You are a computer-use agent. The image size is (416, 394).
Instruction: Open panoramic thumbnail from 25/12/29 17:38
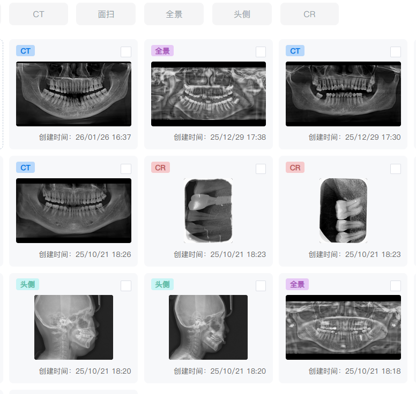(x=209, y=94)
